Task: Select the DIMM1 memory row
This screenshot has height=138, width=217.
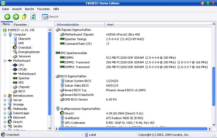Action: click(x=133, y=58)
